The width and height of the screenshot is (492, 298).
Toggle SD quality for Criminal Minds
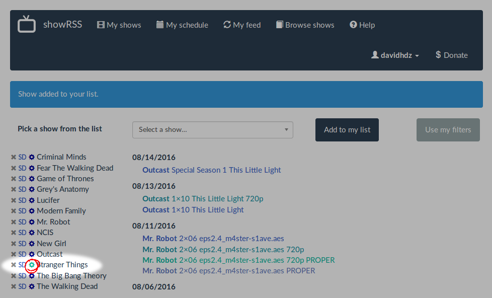coord(22,157)
